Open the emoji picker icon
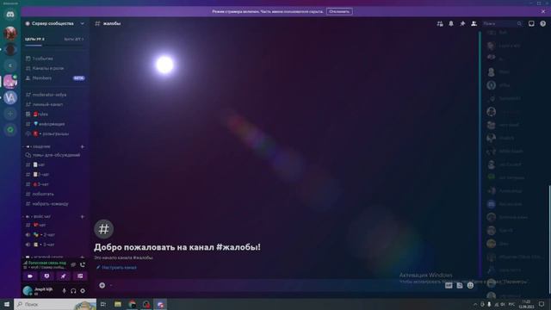The width and height of the screenshot is (551, 310). click(471, 285)
